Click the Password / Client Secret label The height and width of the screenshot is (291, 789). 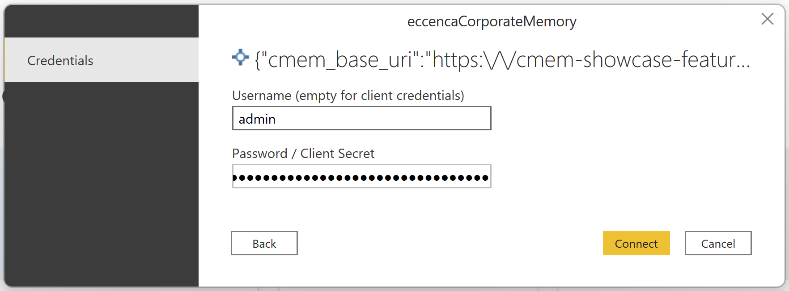point(303,153)
